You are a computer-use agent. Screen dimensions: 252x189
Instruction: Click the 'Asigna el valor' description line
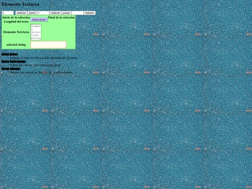coord(43,58)
